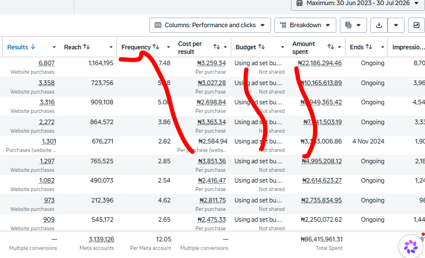Sort by Amount spent arrows icon
The height and width of the screenshot is (258, 425).
point(331,47)
